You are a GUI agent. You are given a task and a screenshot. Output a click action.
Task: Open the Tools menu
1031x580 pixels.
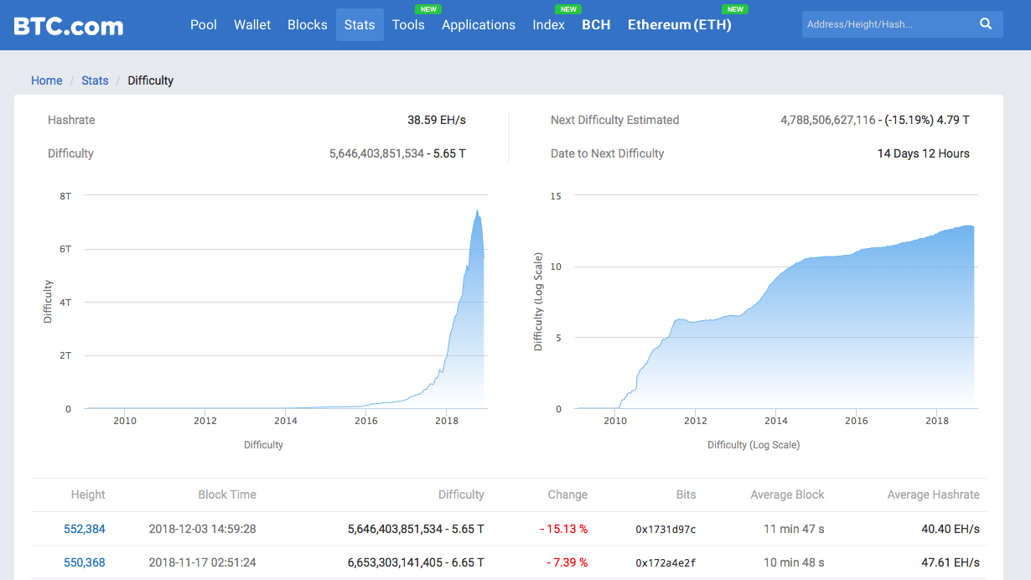click(x=408, y=25)
